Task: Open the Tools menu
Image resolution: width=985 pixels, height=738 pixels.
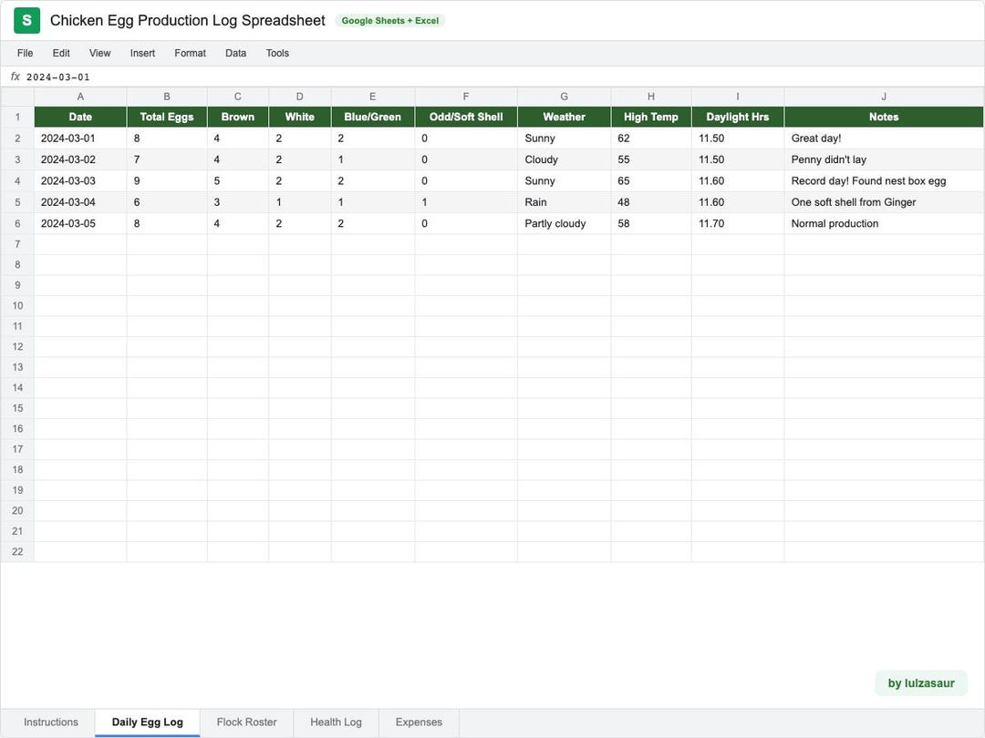Action: [x=277, y=54]
